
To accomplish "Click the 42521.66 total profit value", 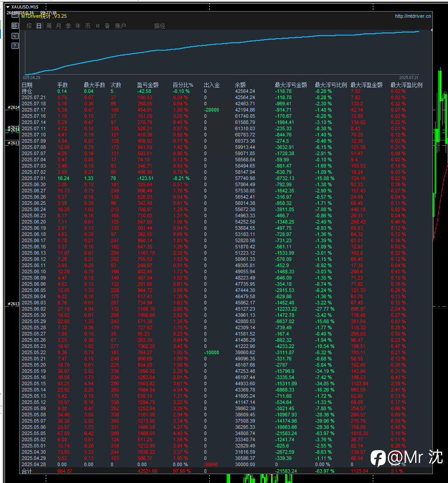I will tap(147, 471).
